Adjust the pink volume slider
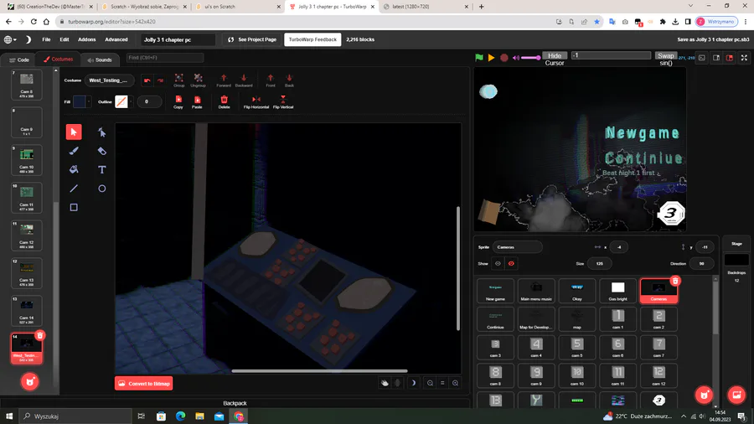This screenshot has height=424, width=754. 531,58
